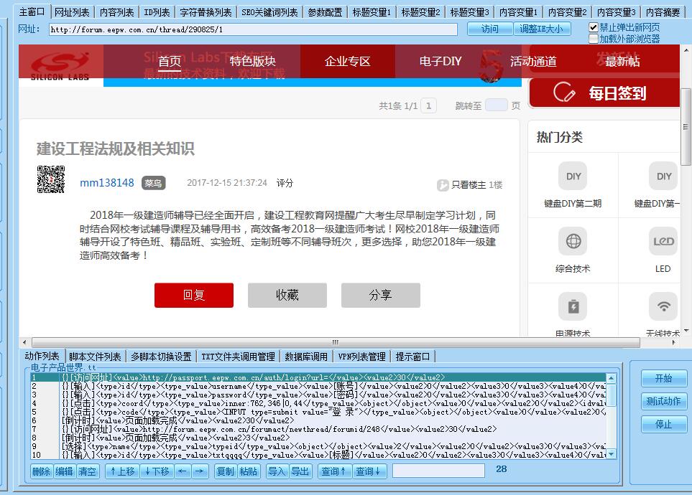Click the 导出 button
The width and height of the screenshot is (692, 495).
[300, 471]
